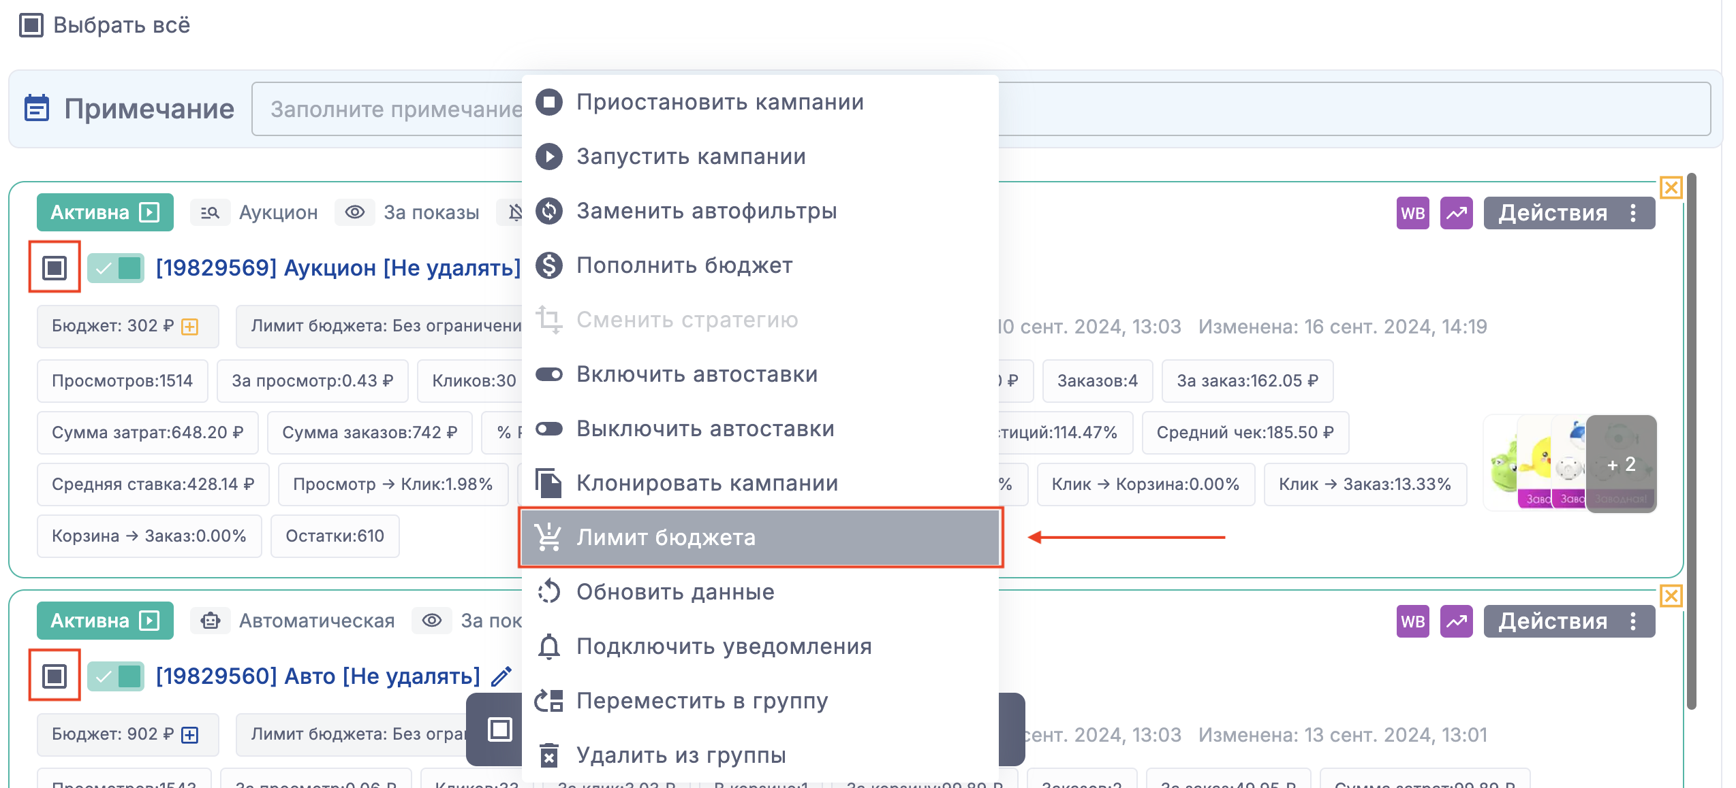1736x788 pixels.
Task: Click pencil edit icon beside Авто campaign name
Action: [x=501, y=676]
